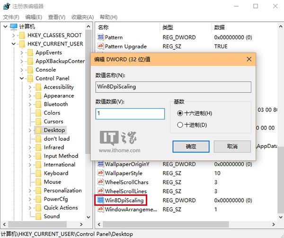Click the Registry Editor app icon in title bar
Screen dimensions: 284x238
(x=7, y=6)
